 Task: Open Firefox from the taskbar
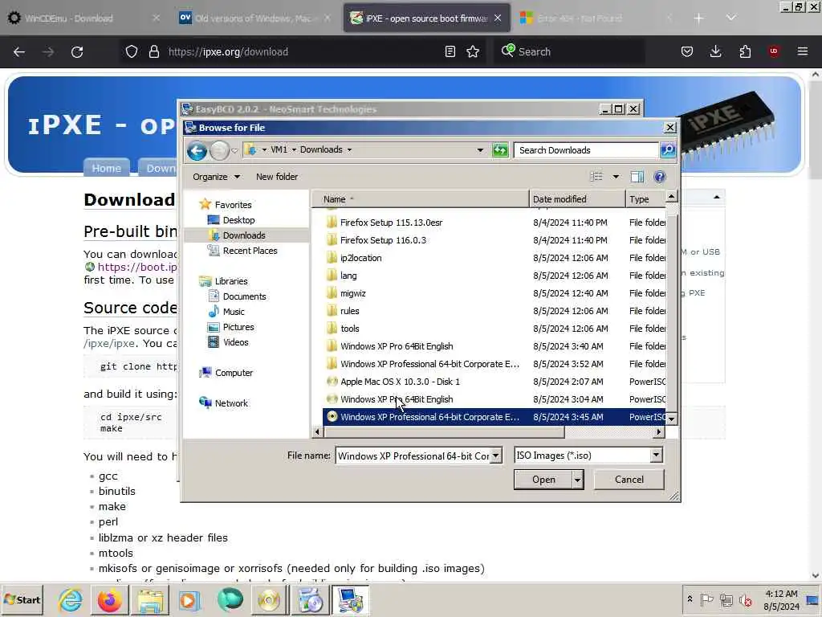[x=109, y=599]
